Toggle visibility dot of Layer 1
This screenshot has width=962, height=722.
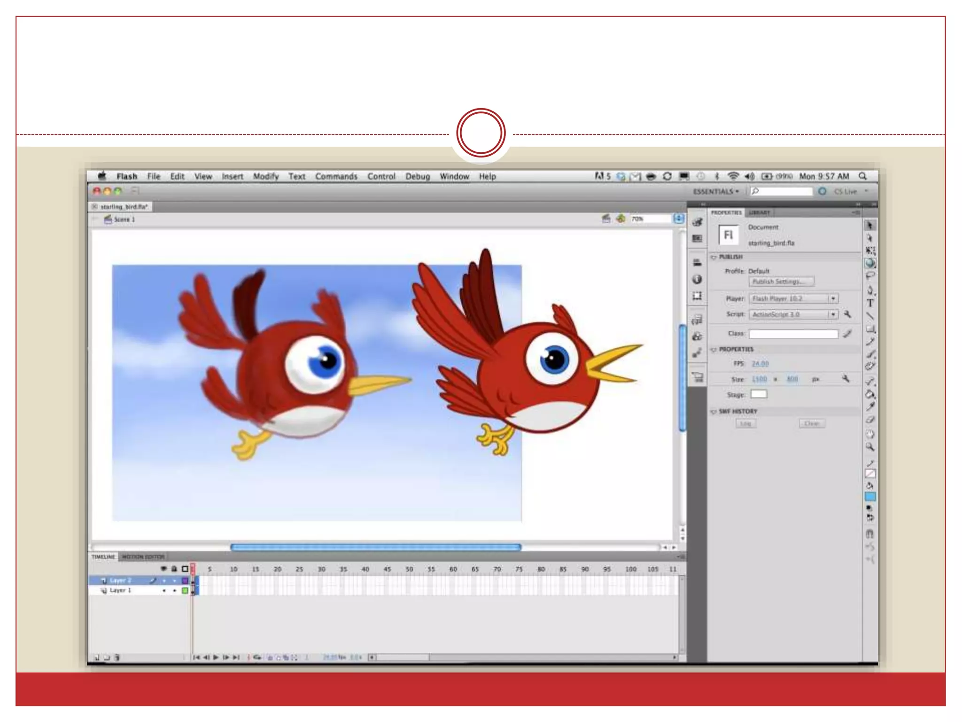164,591
